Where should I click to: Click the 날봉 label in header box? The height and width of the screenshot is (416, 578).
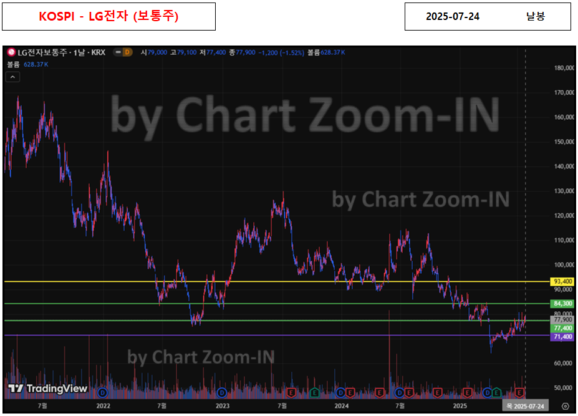point(535,16)
